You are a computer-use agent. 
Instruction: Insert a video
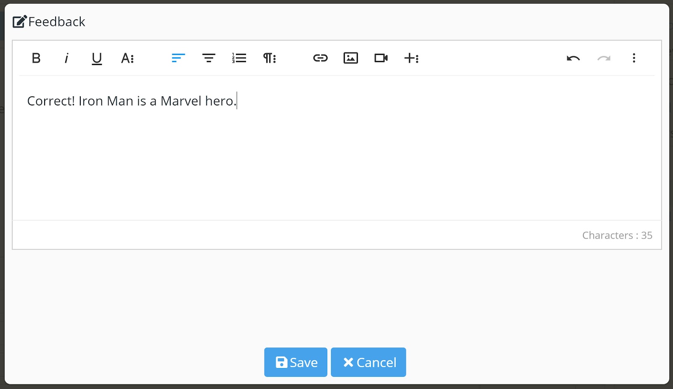381,58
